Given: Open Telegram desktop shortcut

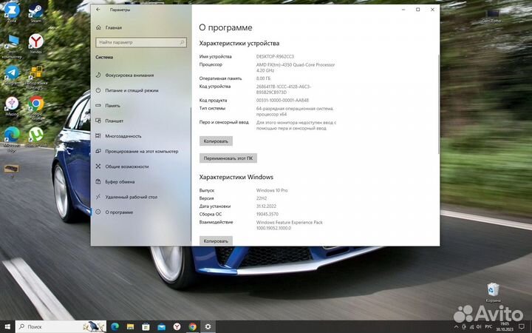Looking at the screenshot, I should coord(12,75).
